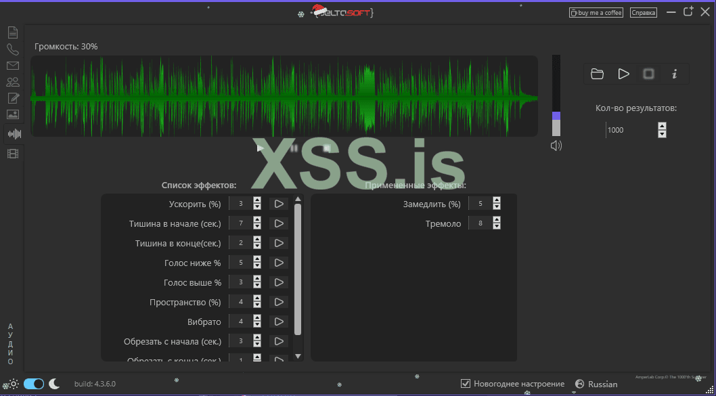Play the waveform preview under the waveform

pyautogui.click(x=261, y=148)
